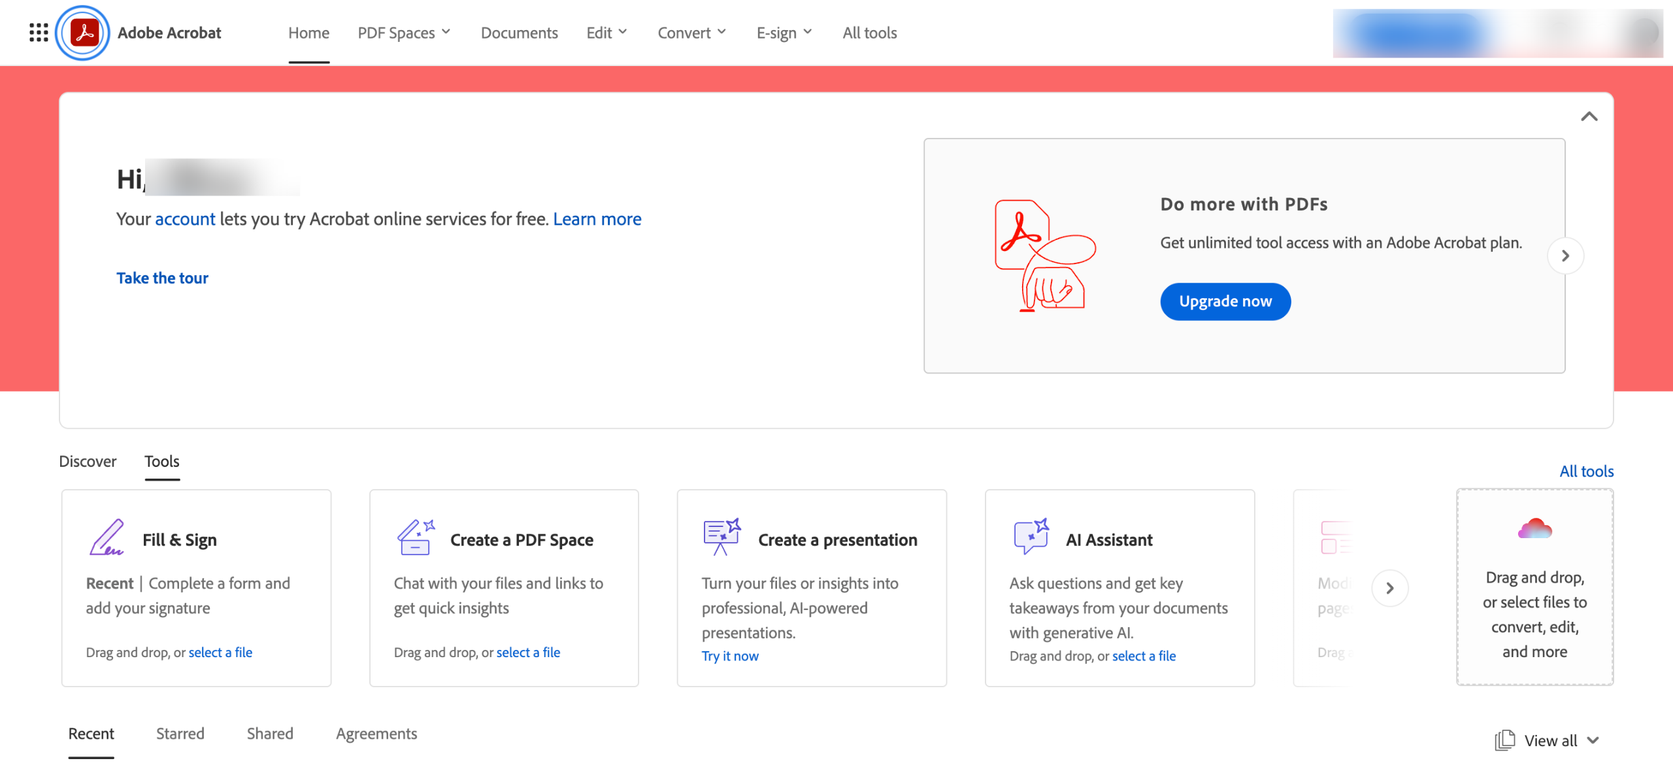The image size is (1673, 765).
Task: Expand the PDF Spaces menu
Action: (404, 32)
